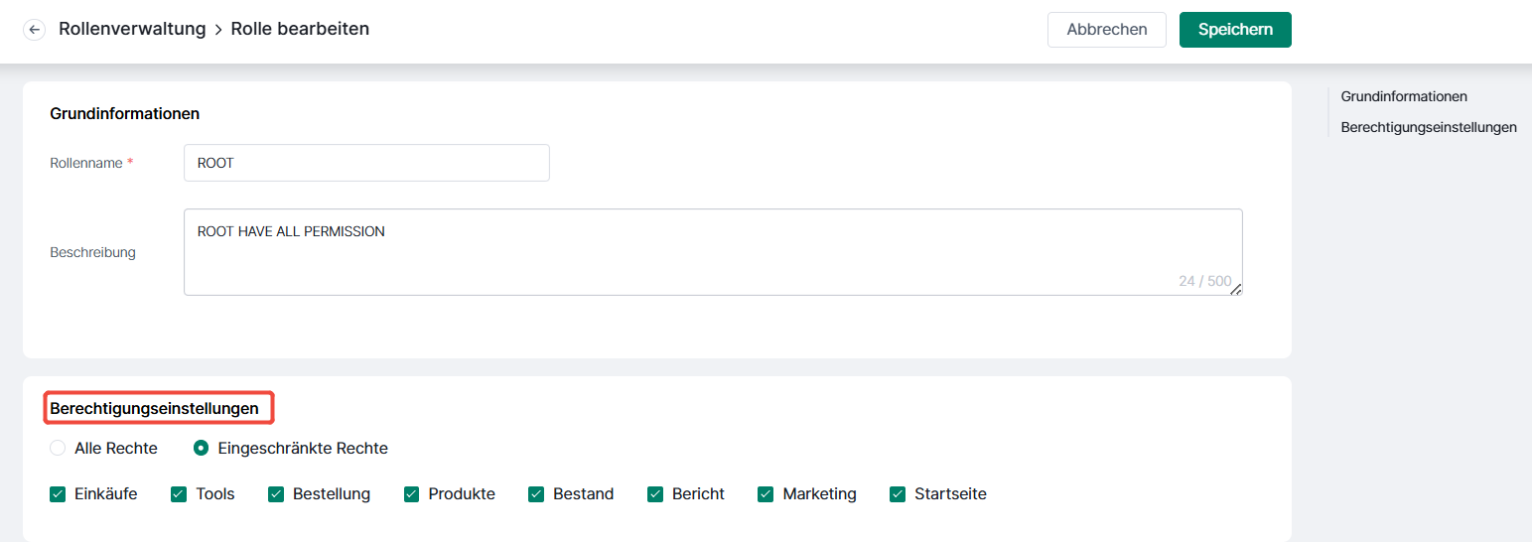Click the Berechtigungseinstellungen section heading
The image size is (1532, 542).
tap(154, 408)
